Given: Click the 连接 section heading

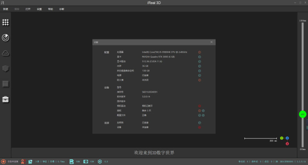Looking at the screenshot, I should pyautogui.click(x=107, y=123).
